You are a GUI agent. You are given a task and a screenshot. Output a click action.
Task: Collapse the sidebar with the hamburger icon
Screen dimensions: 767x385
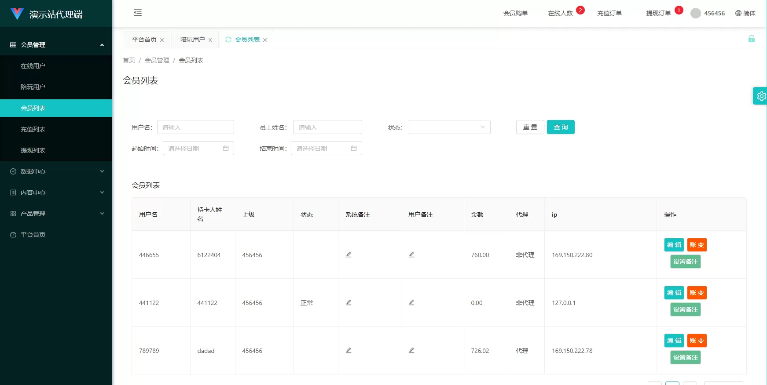click(138, 12)
